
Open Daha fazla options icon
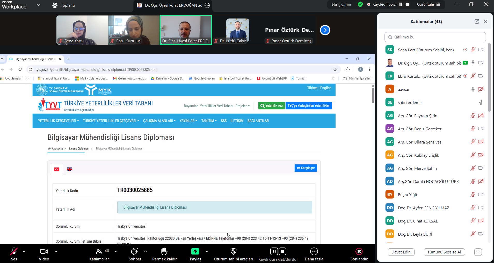[x=314, y=251]
